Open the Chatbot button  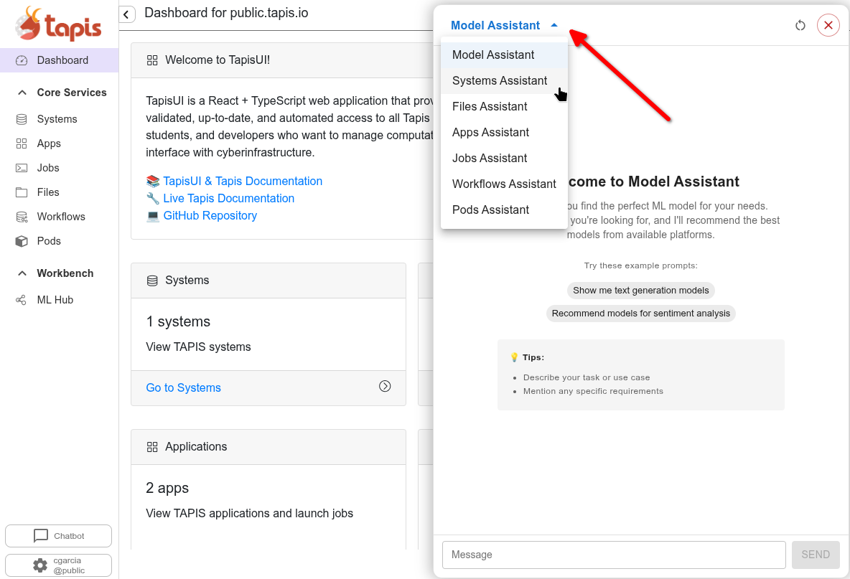58,536
